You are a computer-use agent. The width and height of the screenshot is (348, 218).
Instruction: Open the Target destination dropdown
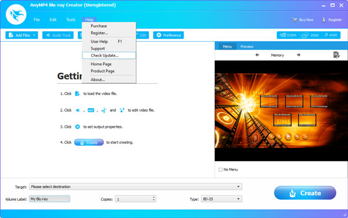point(136,187)
